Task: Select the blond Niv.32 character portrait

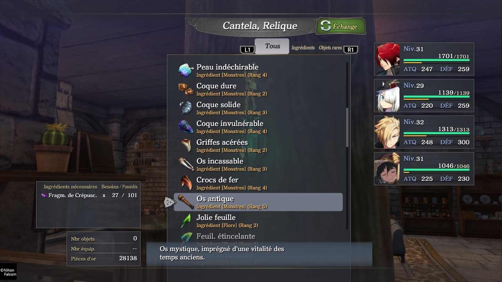Action: (387, 132)
